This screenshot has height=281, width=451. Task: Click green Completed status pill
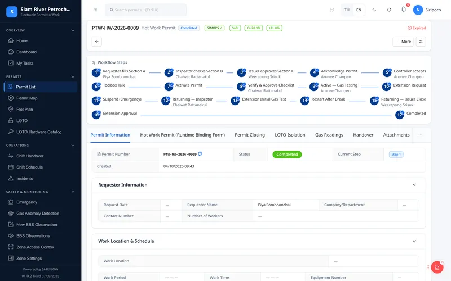pyautogui.click(x=287, y=154)
